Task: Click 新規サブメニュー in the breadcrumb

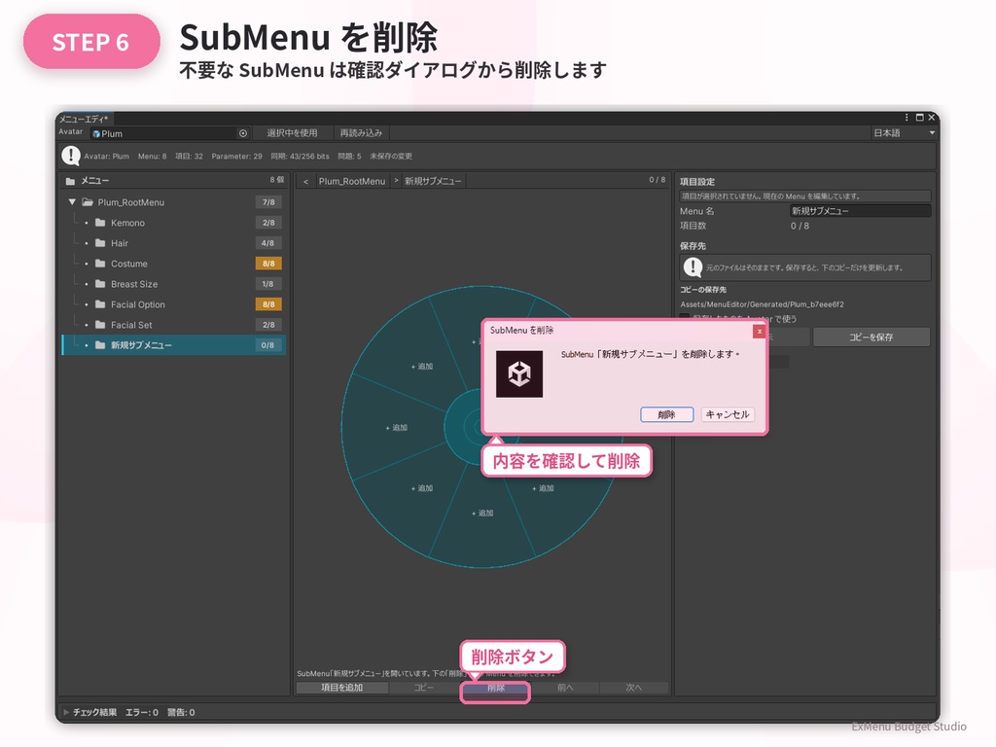Action: point(433,182)
